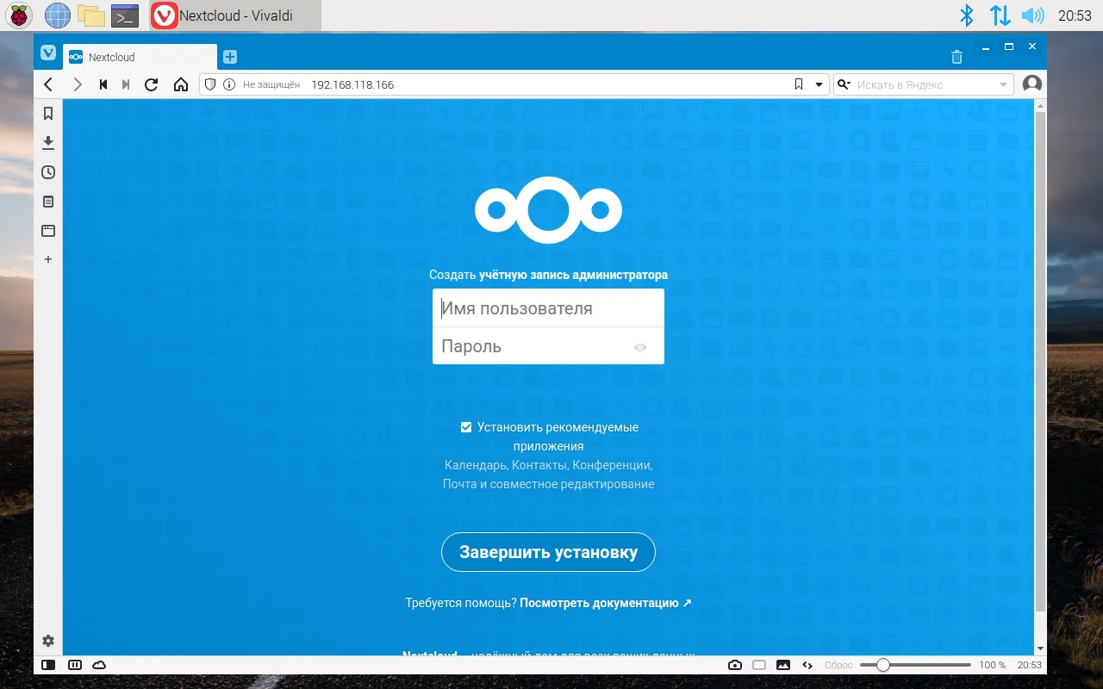Image resolution: width=1103 pixels, height=689 pixels.
Task: Go forward to the next page
Action: point(78,84)
